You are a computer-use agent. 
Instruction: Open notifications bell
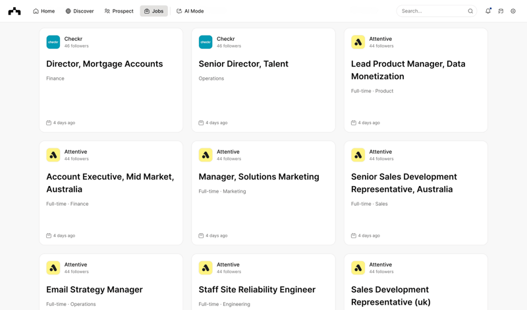[488, 11]
